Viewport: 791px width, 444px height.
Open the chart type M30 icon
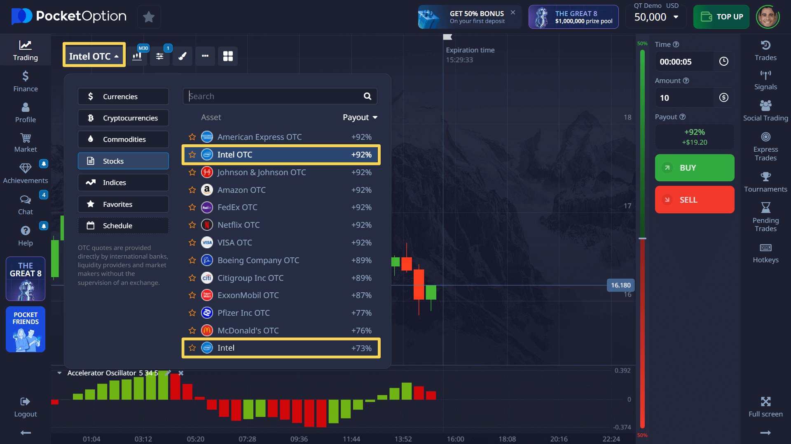pos(137,56)
